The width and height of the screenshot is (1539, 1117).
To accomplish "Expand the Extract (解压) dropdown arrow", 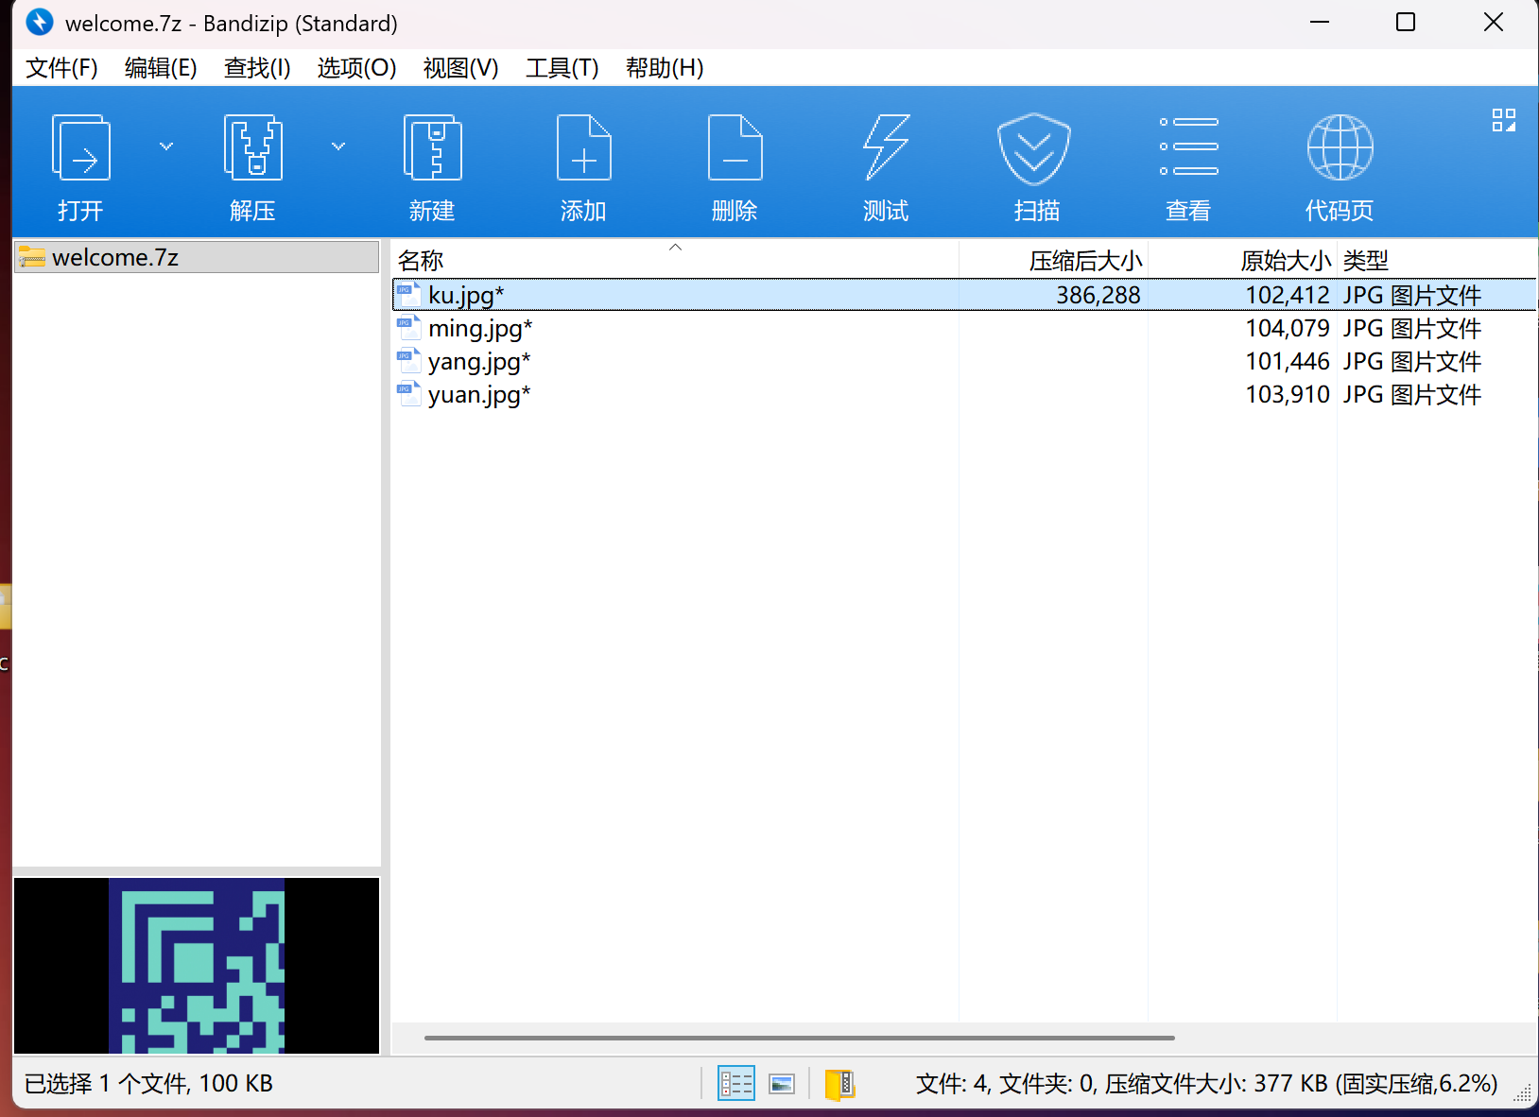I will [338, 146].
